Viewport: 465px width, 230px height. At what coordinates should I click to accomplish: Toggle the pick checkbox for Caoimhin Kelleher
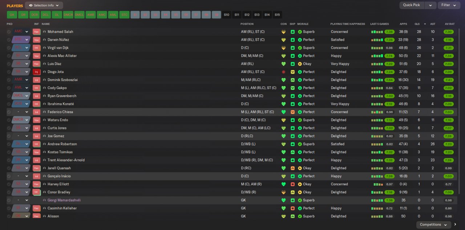(9, 208)
